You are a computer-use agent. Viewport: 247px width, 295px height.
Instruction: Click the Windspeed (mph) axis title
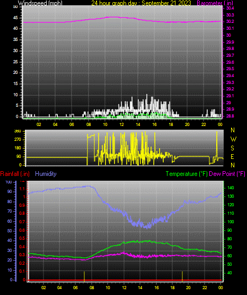coord(40,3)
